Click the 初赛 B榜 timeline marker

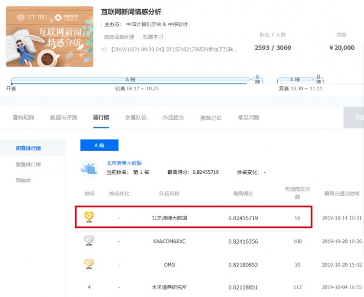[x=257, y=79]
